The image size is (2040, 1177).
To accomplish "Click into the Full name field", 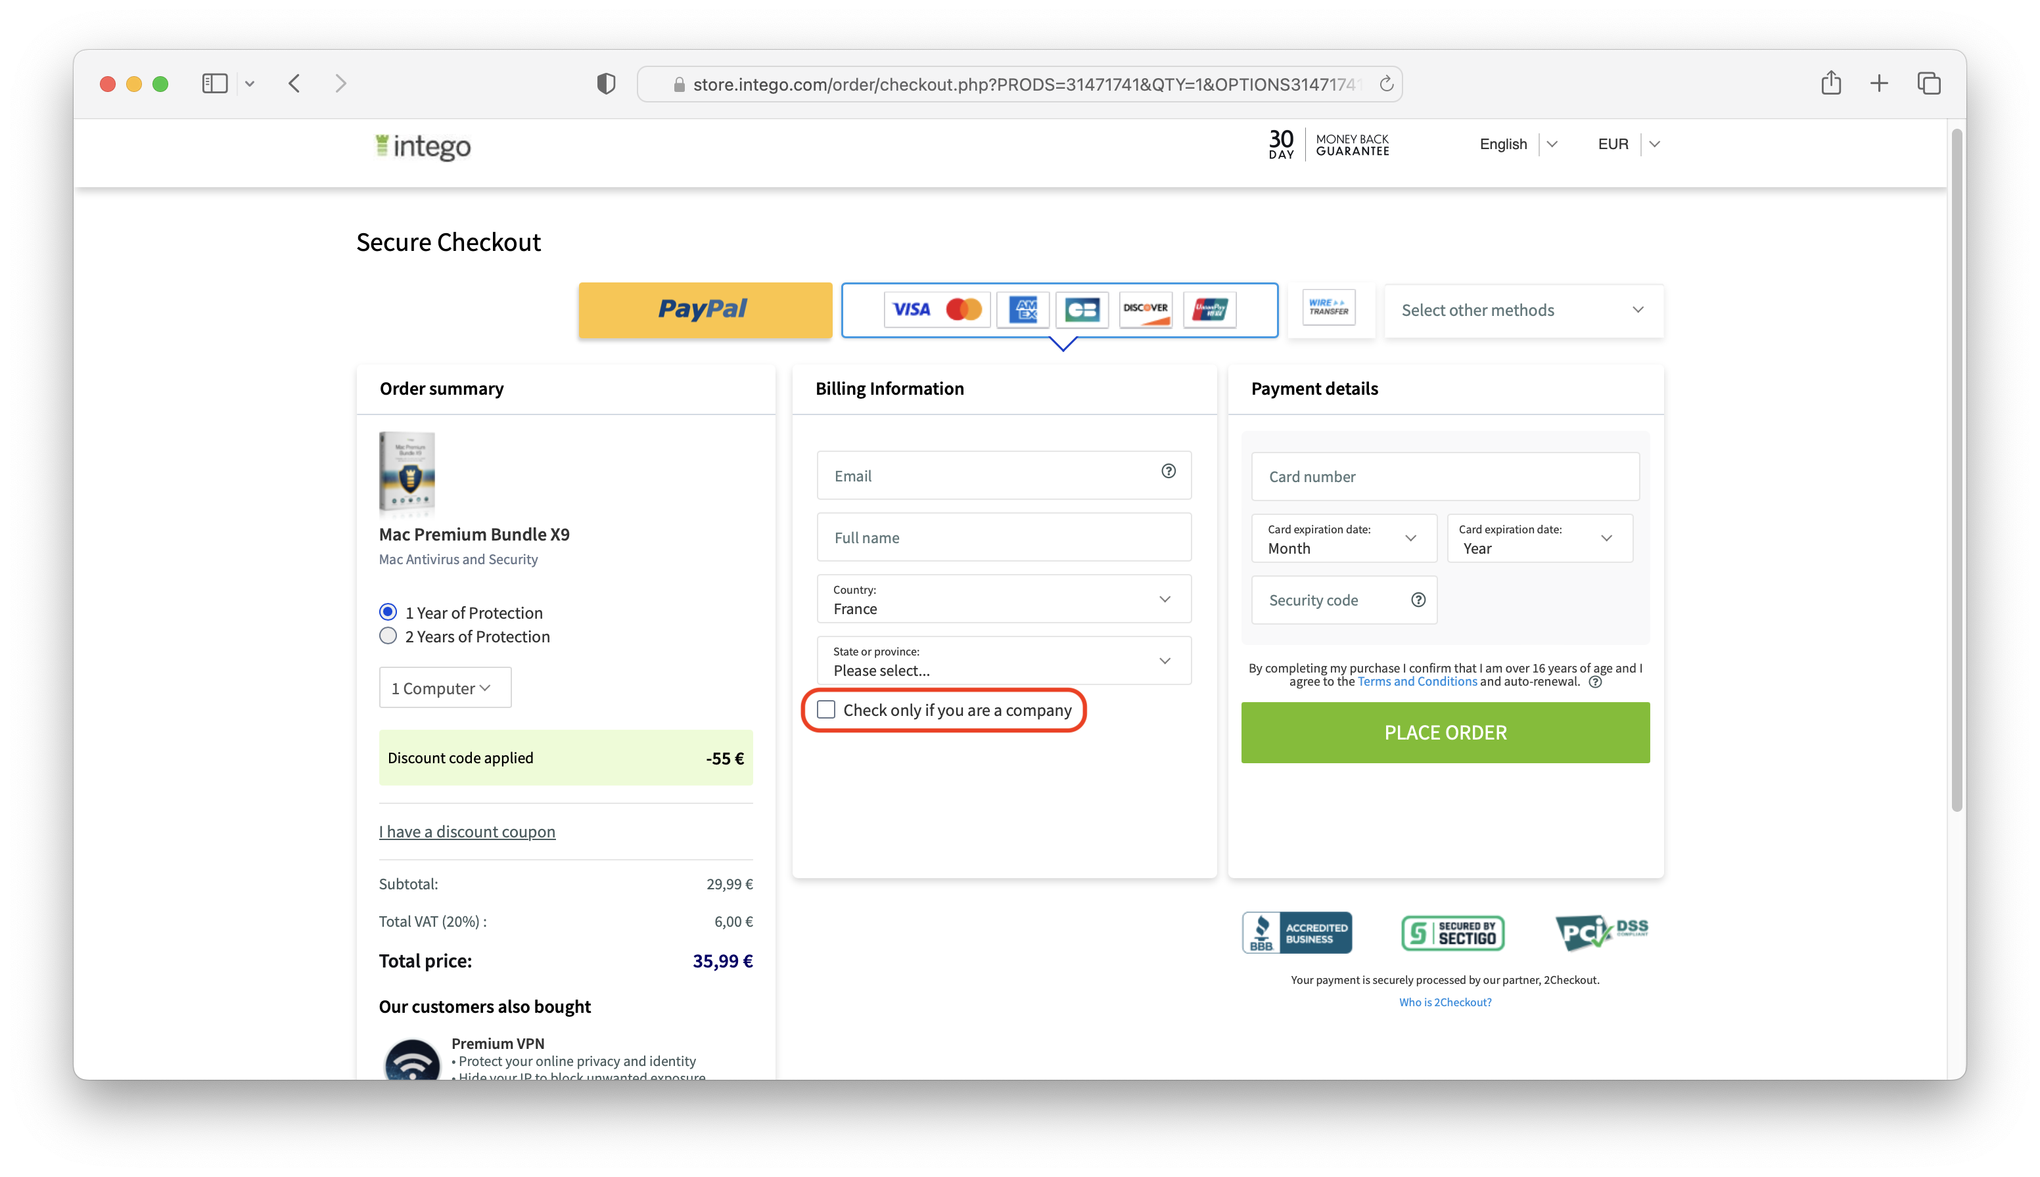I will tap(1003, 537).
